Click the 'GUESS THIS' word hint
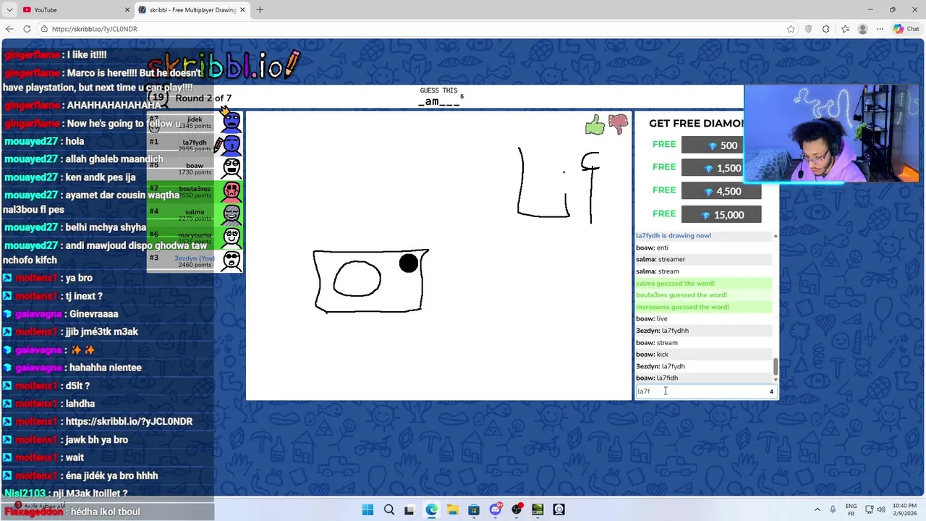926x521 pixels. coord(438,90)
